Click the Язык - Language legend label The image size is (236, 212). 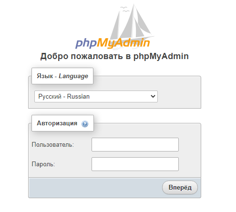(62, 76)
